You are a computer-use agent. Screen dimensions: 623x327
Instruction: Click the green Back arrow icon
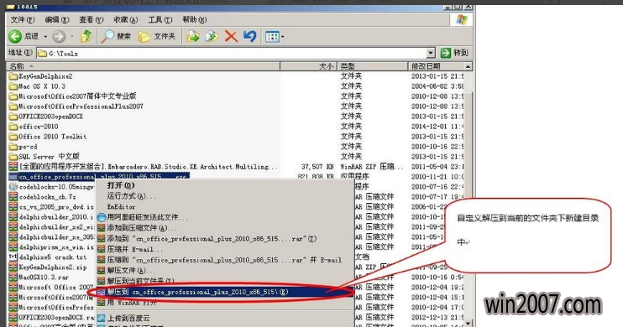15,37
